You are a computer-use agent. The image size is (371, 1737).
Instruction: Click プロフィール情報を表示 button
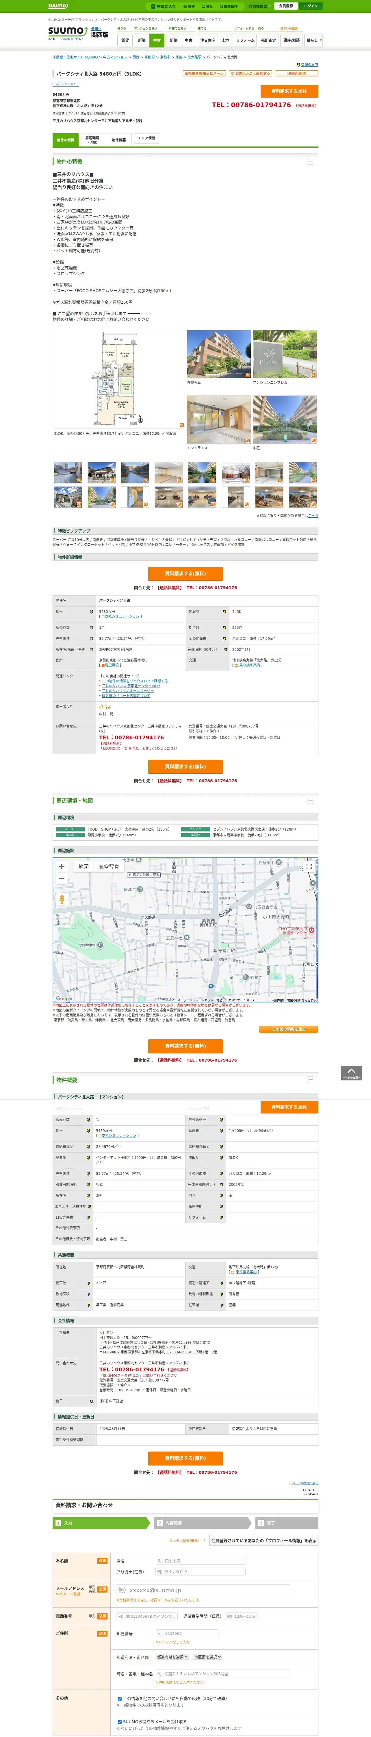[264, 1540]
